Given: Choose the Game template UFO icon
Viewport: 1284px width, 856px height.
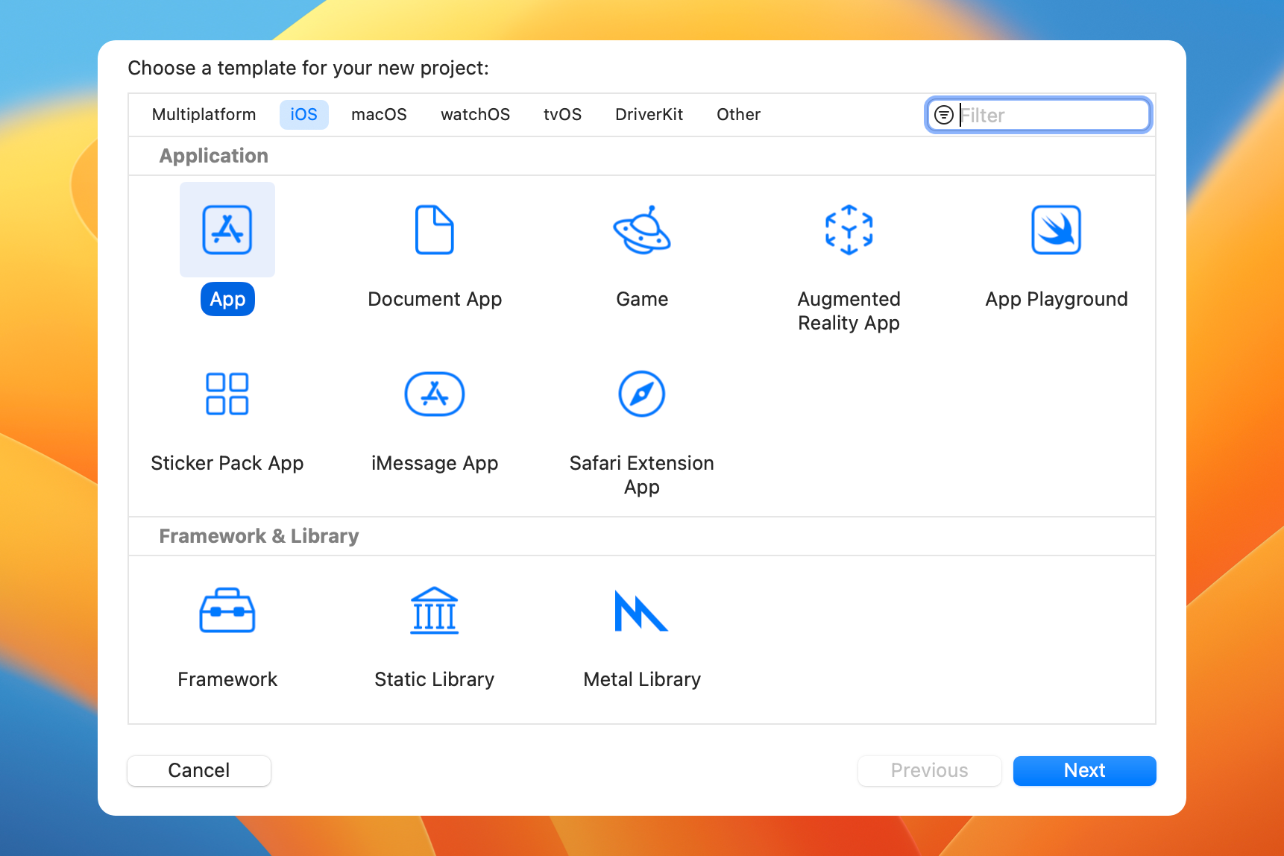Looking at the screenshot, I should tap(642, 230).
